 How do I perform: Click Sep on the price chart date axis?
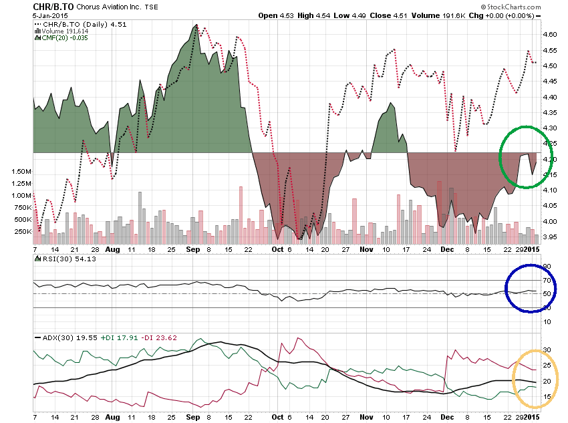click(x=192, y=249)
